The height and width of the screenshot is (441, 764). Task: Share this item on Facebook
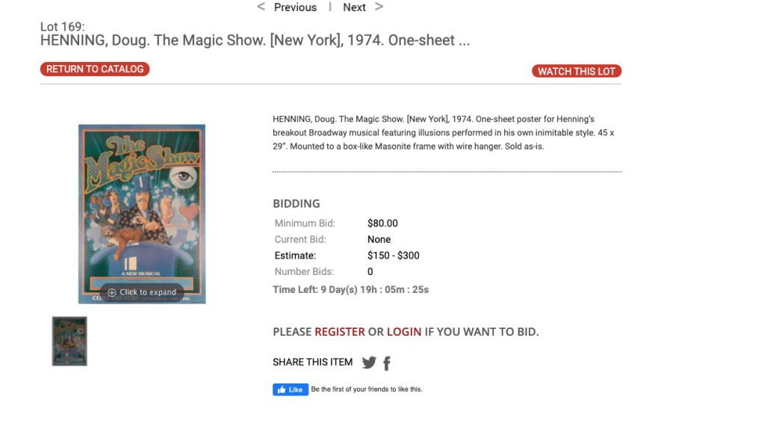click(x=387, y=363)
